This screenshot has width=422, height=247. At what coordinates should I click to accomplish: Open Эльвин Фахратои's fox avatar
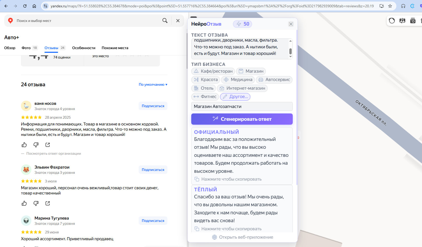click(x=26, y=170)
